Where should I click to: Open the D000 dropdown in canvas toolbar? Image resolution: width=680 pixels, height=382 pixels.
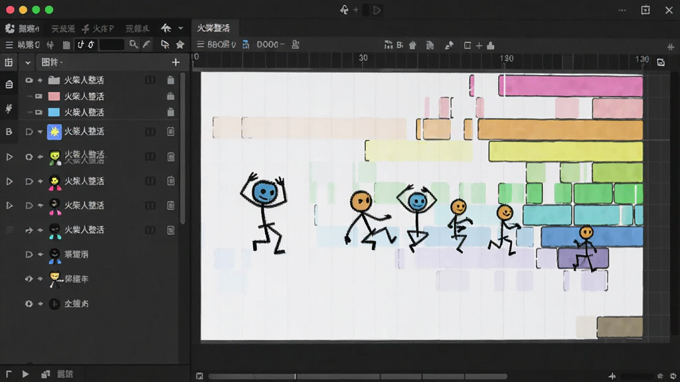(270, 44)
